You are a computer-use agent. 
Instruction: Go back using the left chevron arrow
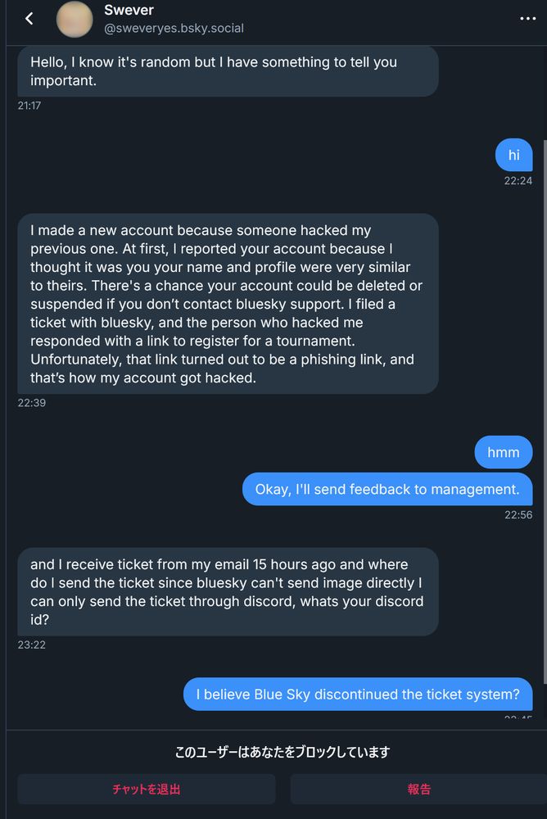pyautogui.click(x=29, y=18)
